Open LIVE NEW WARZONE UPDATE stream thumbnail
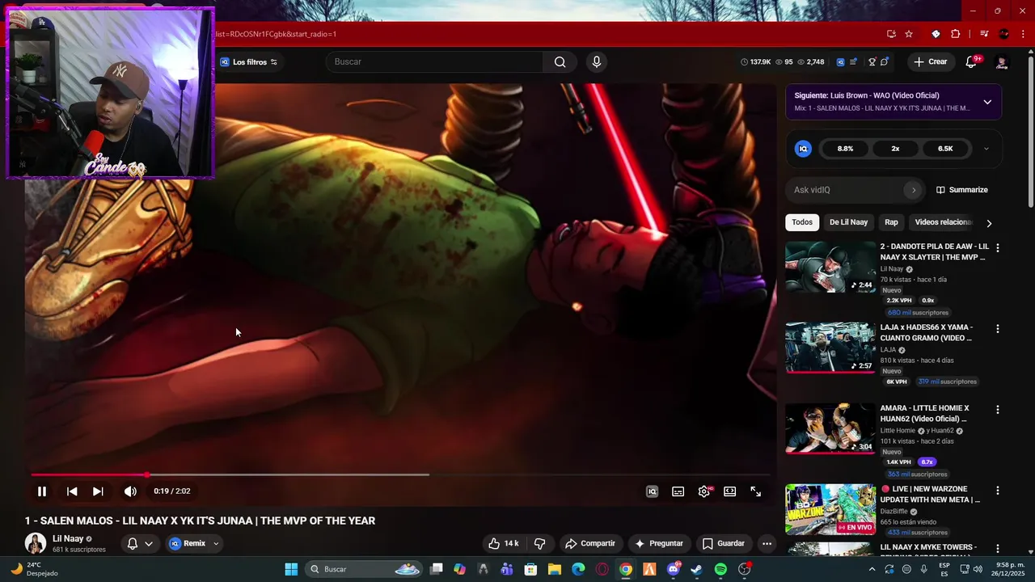Screen dimensions: 1035x582 point(830,509)
